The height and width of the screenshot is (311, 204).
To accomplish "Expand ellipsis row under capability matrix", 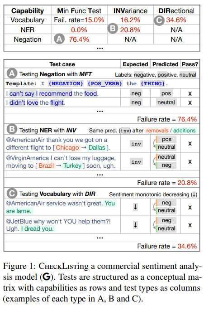I will [x=100, y=48].
